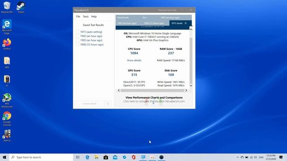287x161 pixels.
Task: Select the MSI Afterburner desktop icon
Action: click(7, 101)
